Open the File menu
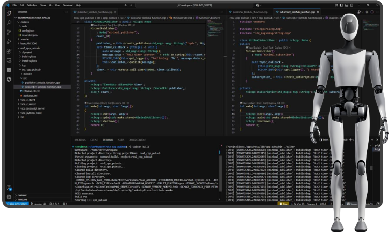The width and height of the screenshot is (389, 234). [14, 5]
